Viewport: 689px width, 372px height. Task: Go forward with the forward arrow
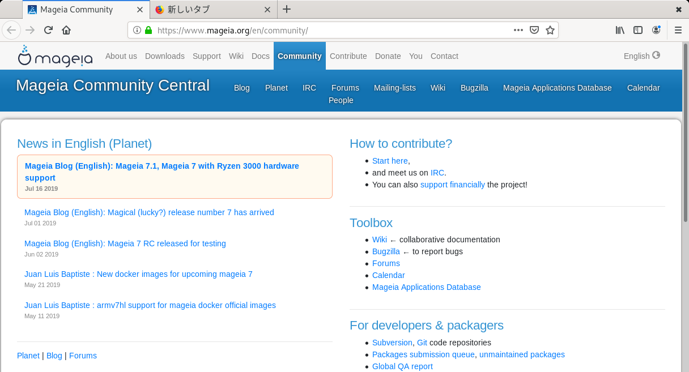click(30, 30)
